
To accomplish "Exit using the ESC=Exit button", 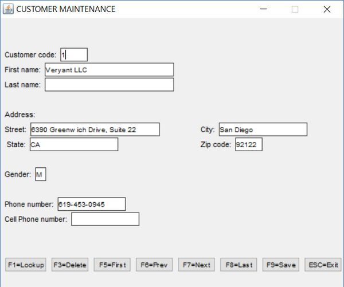I will pyautogui.click(x=323, y=265).
